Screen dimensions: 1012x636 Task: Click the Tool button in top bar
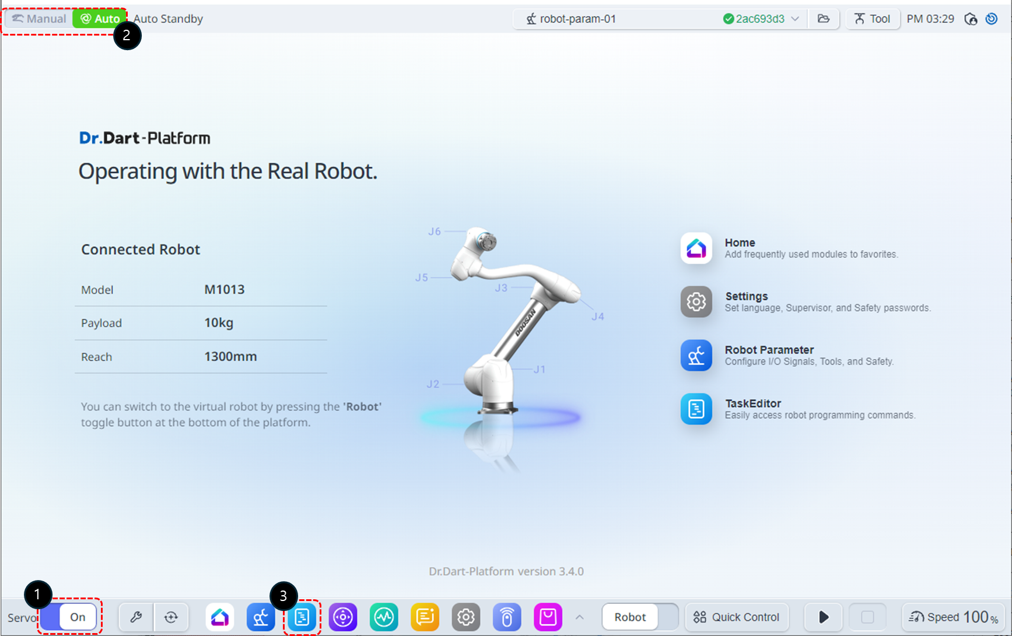coord(872,19)
